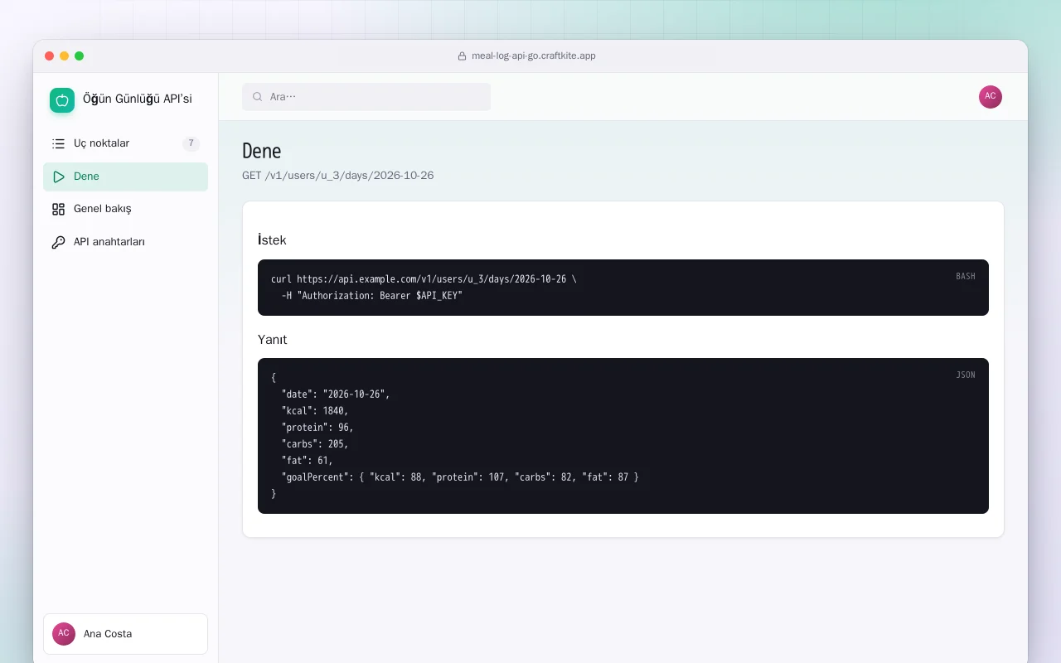Click the "goalPercent" line in response
1061x663 pixels.
click(x=460, y=477)
